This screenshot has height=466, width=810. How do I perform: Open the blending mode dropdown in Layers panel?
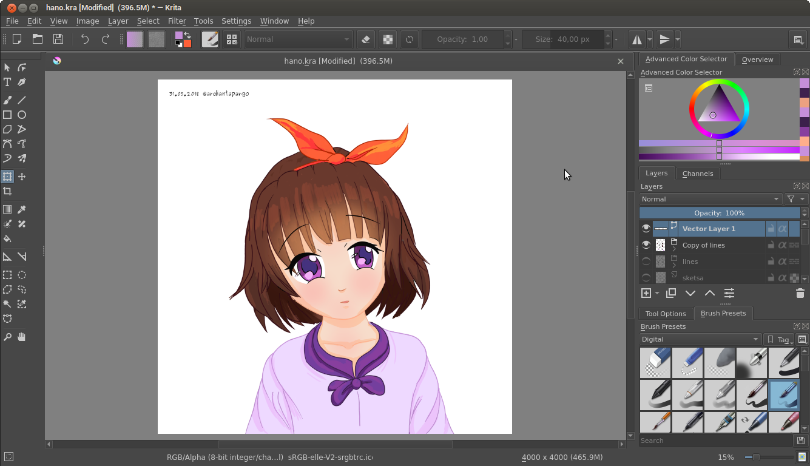(710, 198)
